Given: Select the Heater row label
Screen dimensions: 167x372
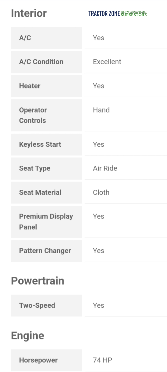Looking at the screenshot, I should tap(30, 86).
